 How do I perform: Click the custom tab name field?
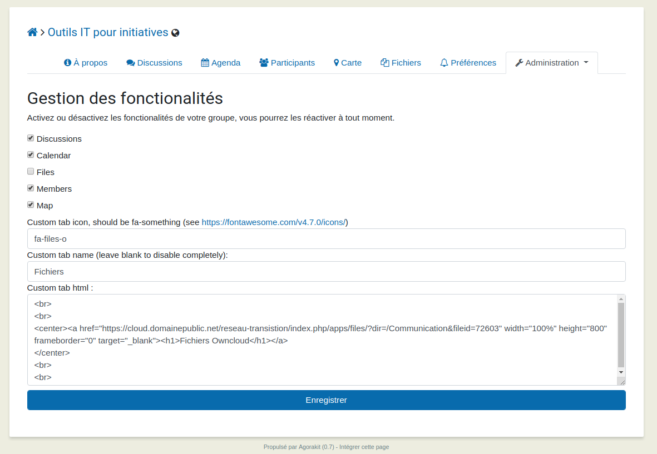coord(326,272)
